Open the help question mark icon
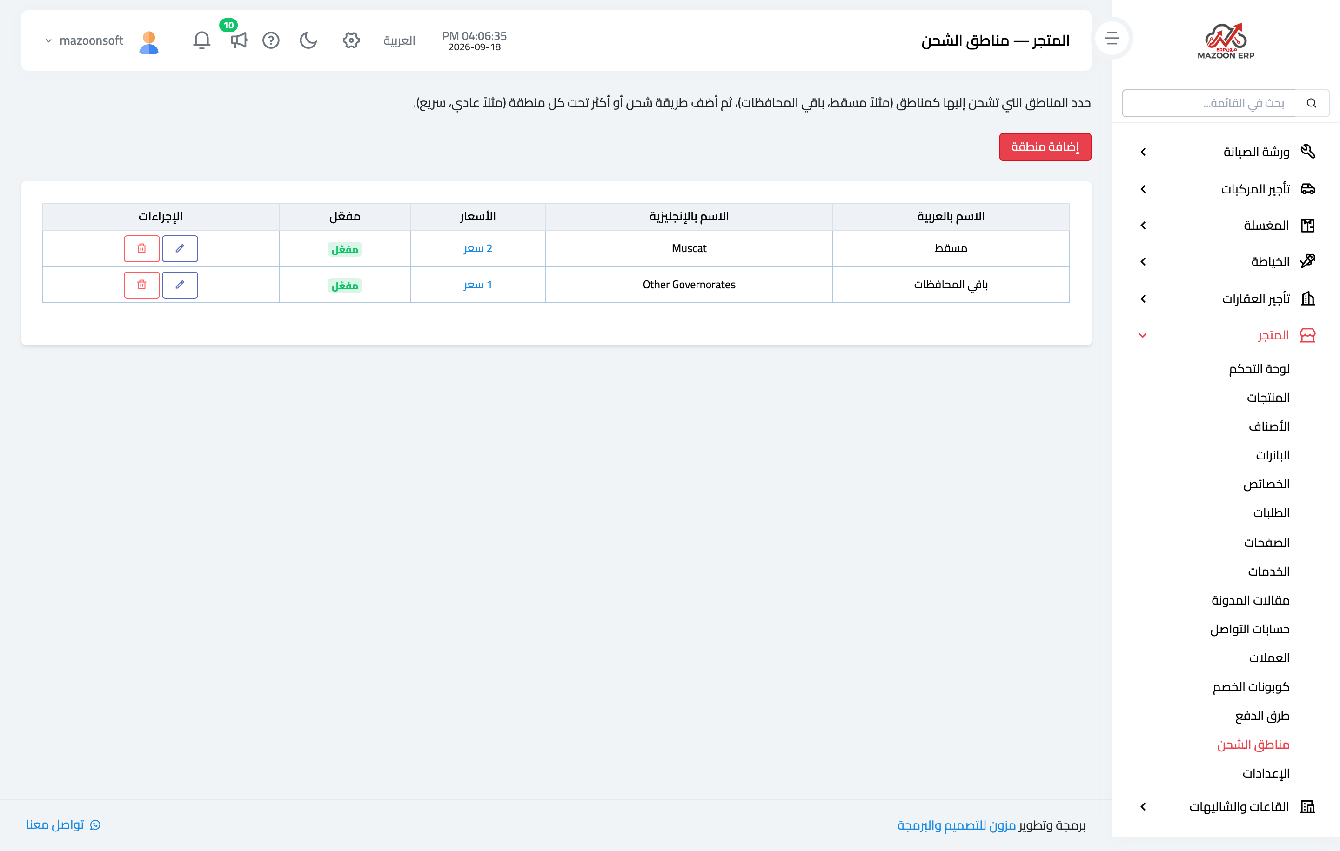The image size is (1340, 851). pos(271,40)
